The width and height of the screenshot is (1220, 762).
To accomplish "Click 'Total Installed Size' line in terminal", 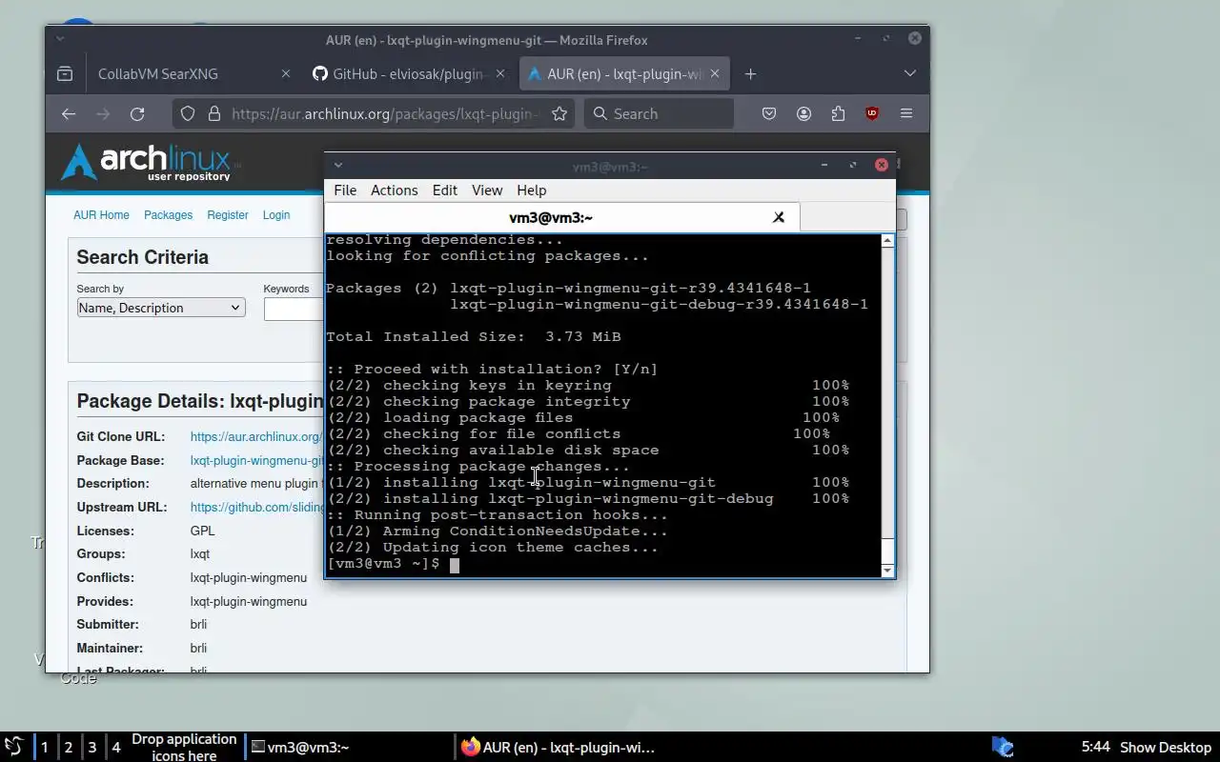I will click(x=474, y=336).
